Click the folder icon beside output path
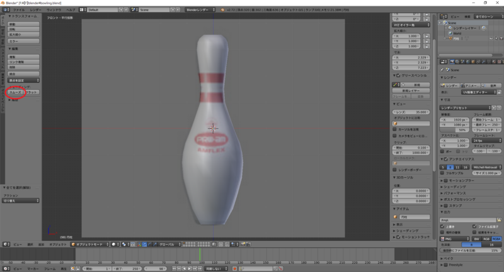 (499, 220)
